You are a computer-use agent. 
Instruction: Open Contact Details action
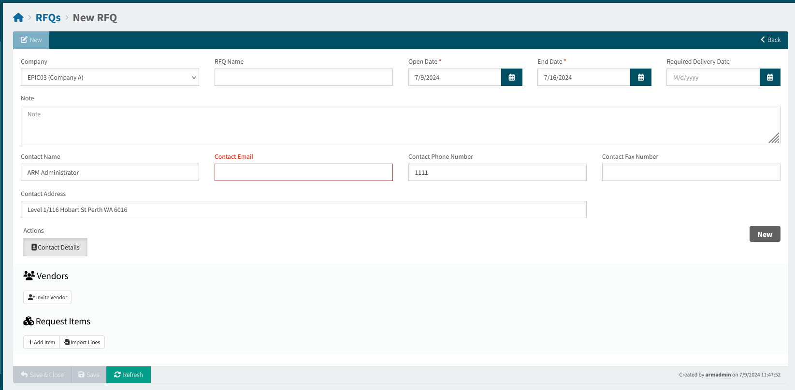55,247
